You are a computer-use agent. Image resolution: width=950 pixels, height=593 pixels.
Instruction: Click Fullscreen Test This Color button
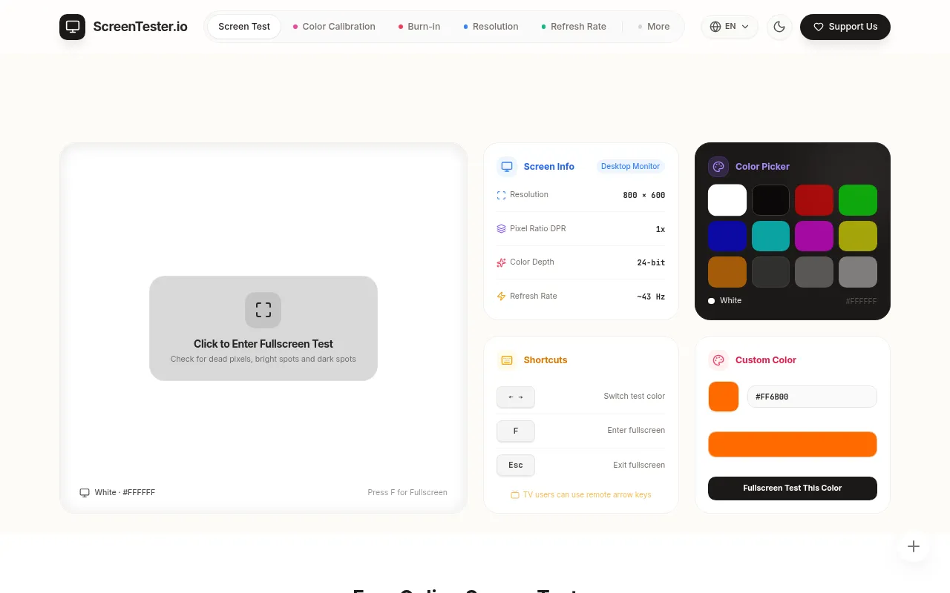pos(793,488)
